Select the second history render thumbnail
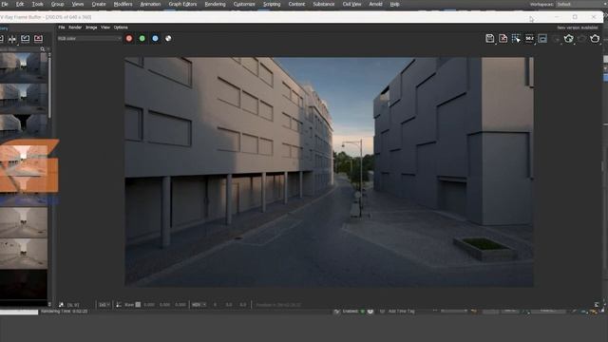608x342 pixels. tap(23, 98)
